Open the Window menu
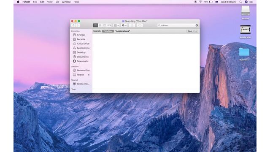The width and height of the screenshot is (270, 152). tap(66, 2)
